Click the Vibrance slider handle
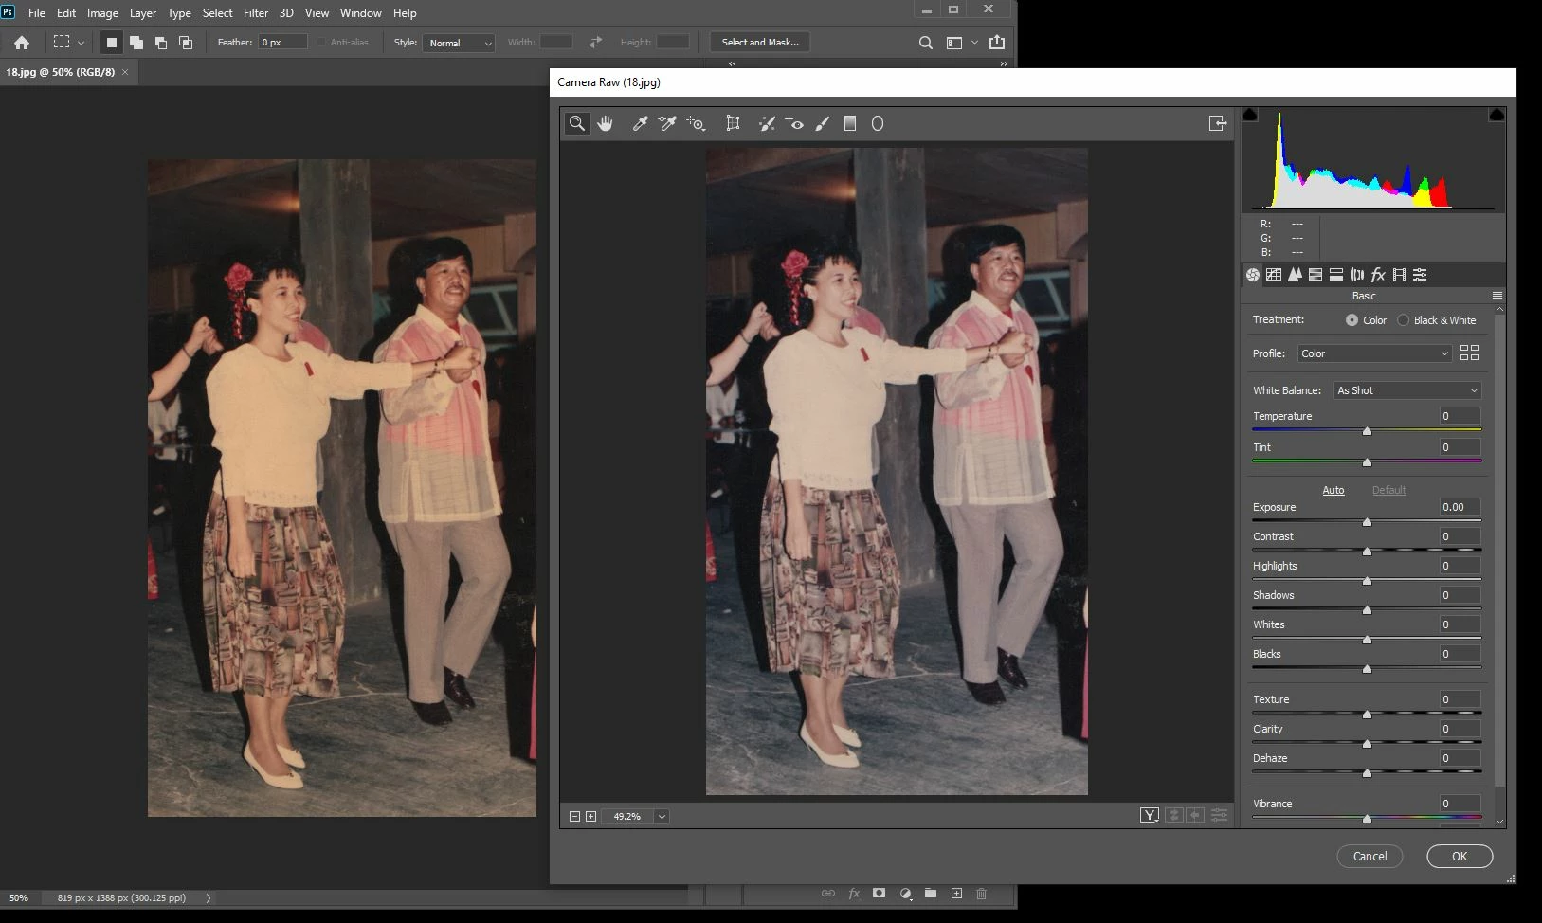Image resolution: width=1542 pixels, height=923 pixels. pyautogui.click(x=1367, y=819)
